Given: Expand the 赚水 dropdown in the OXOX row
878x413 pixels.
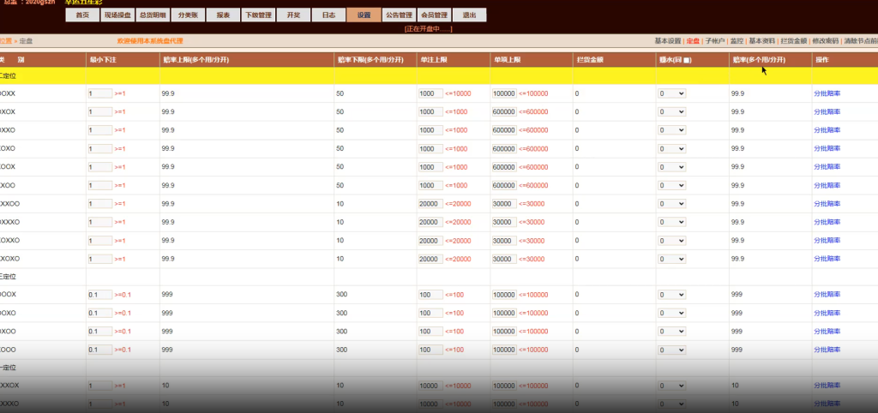Looking at the screenshot, I should coord(671,111).
